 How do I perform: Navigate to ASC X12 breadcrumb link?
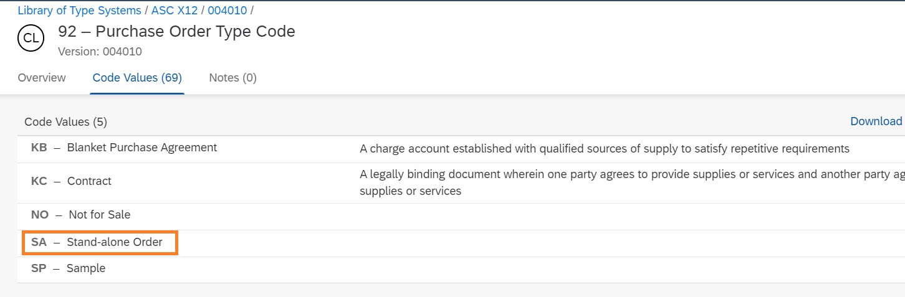click(174, 11)
